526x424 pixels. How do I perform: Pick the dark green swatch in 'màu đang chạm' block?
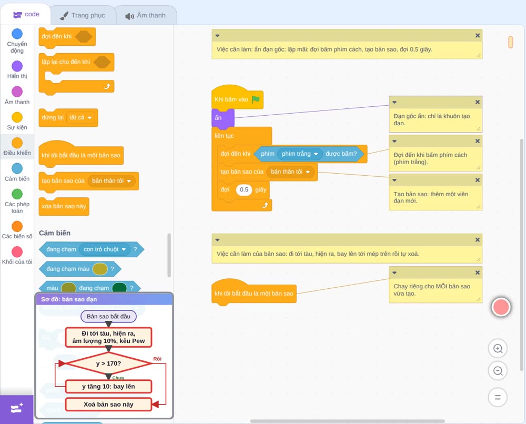pos(119,288)
